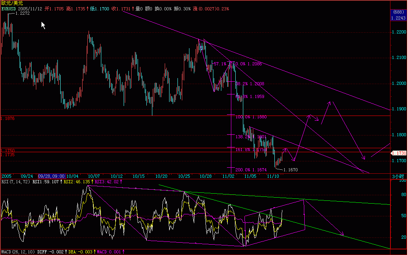
Task: Click the 80 level on RSI axis
Action: pos(404,195)
